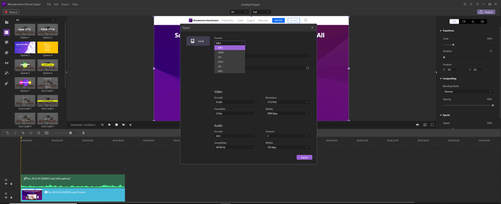
Task: Jump to next frame in preview controls
Action: [124, 125]
